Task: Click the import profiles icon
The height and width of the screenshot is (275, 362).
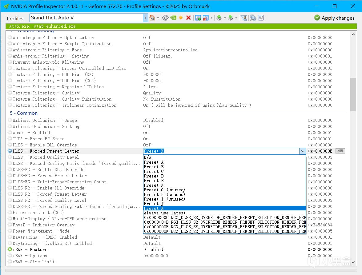Action: 230,18
